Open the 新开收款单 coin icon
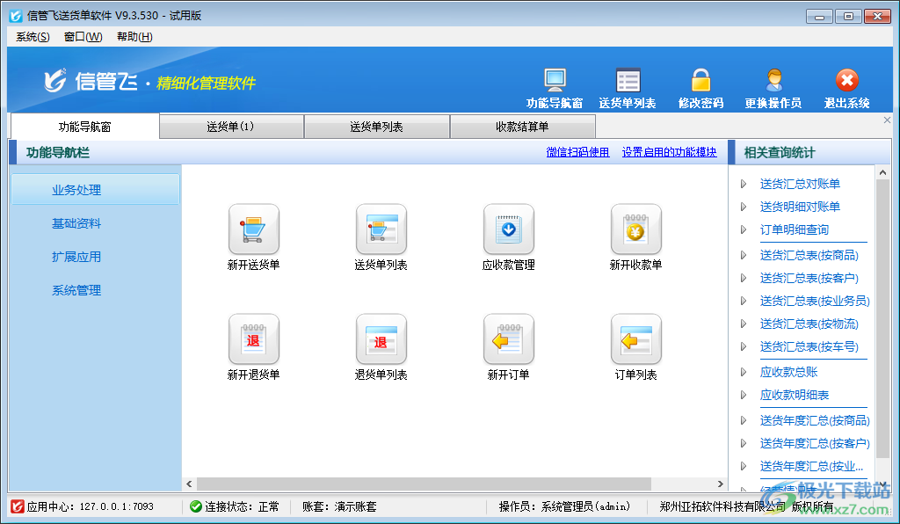 (636, 229)
